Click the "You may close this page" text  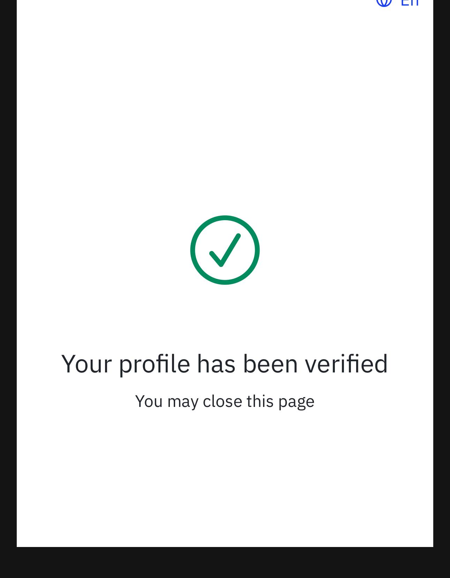coord(225,401)
